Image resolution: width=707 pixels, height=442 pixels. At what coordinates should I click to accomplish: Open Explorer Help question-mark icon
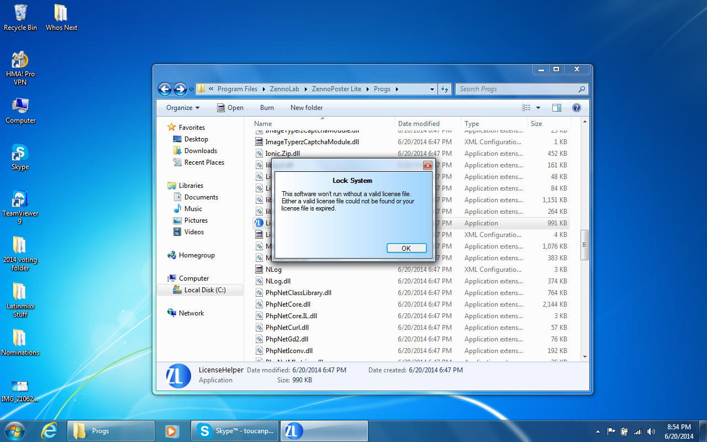pyautogui.click(x=577, y=108)
